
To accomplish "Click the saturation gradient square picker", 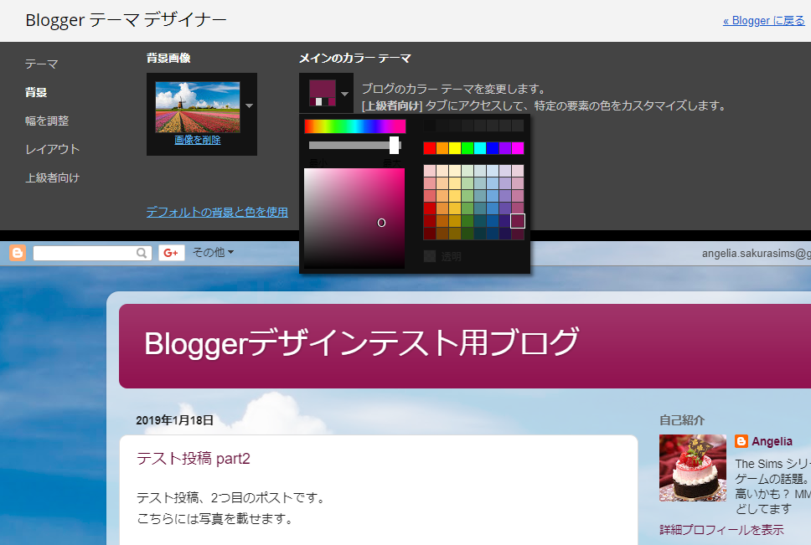I will [354, 218].
